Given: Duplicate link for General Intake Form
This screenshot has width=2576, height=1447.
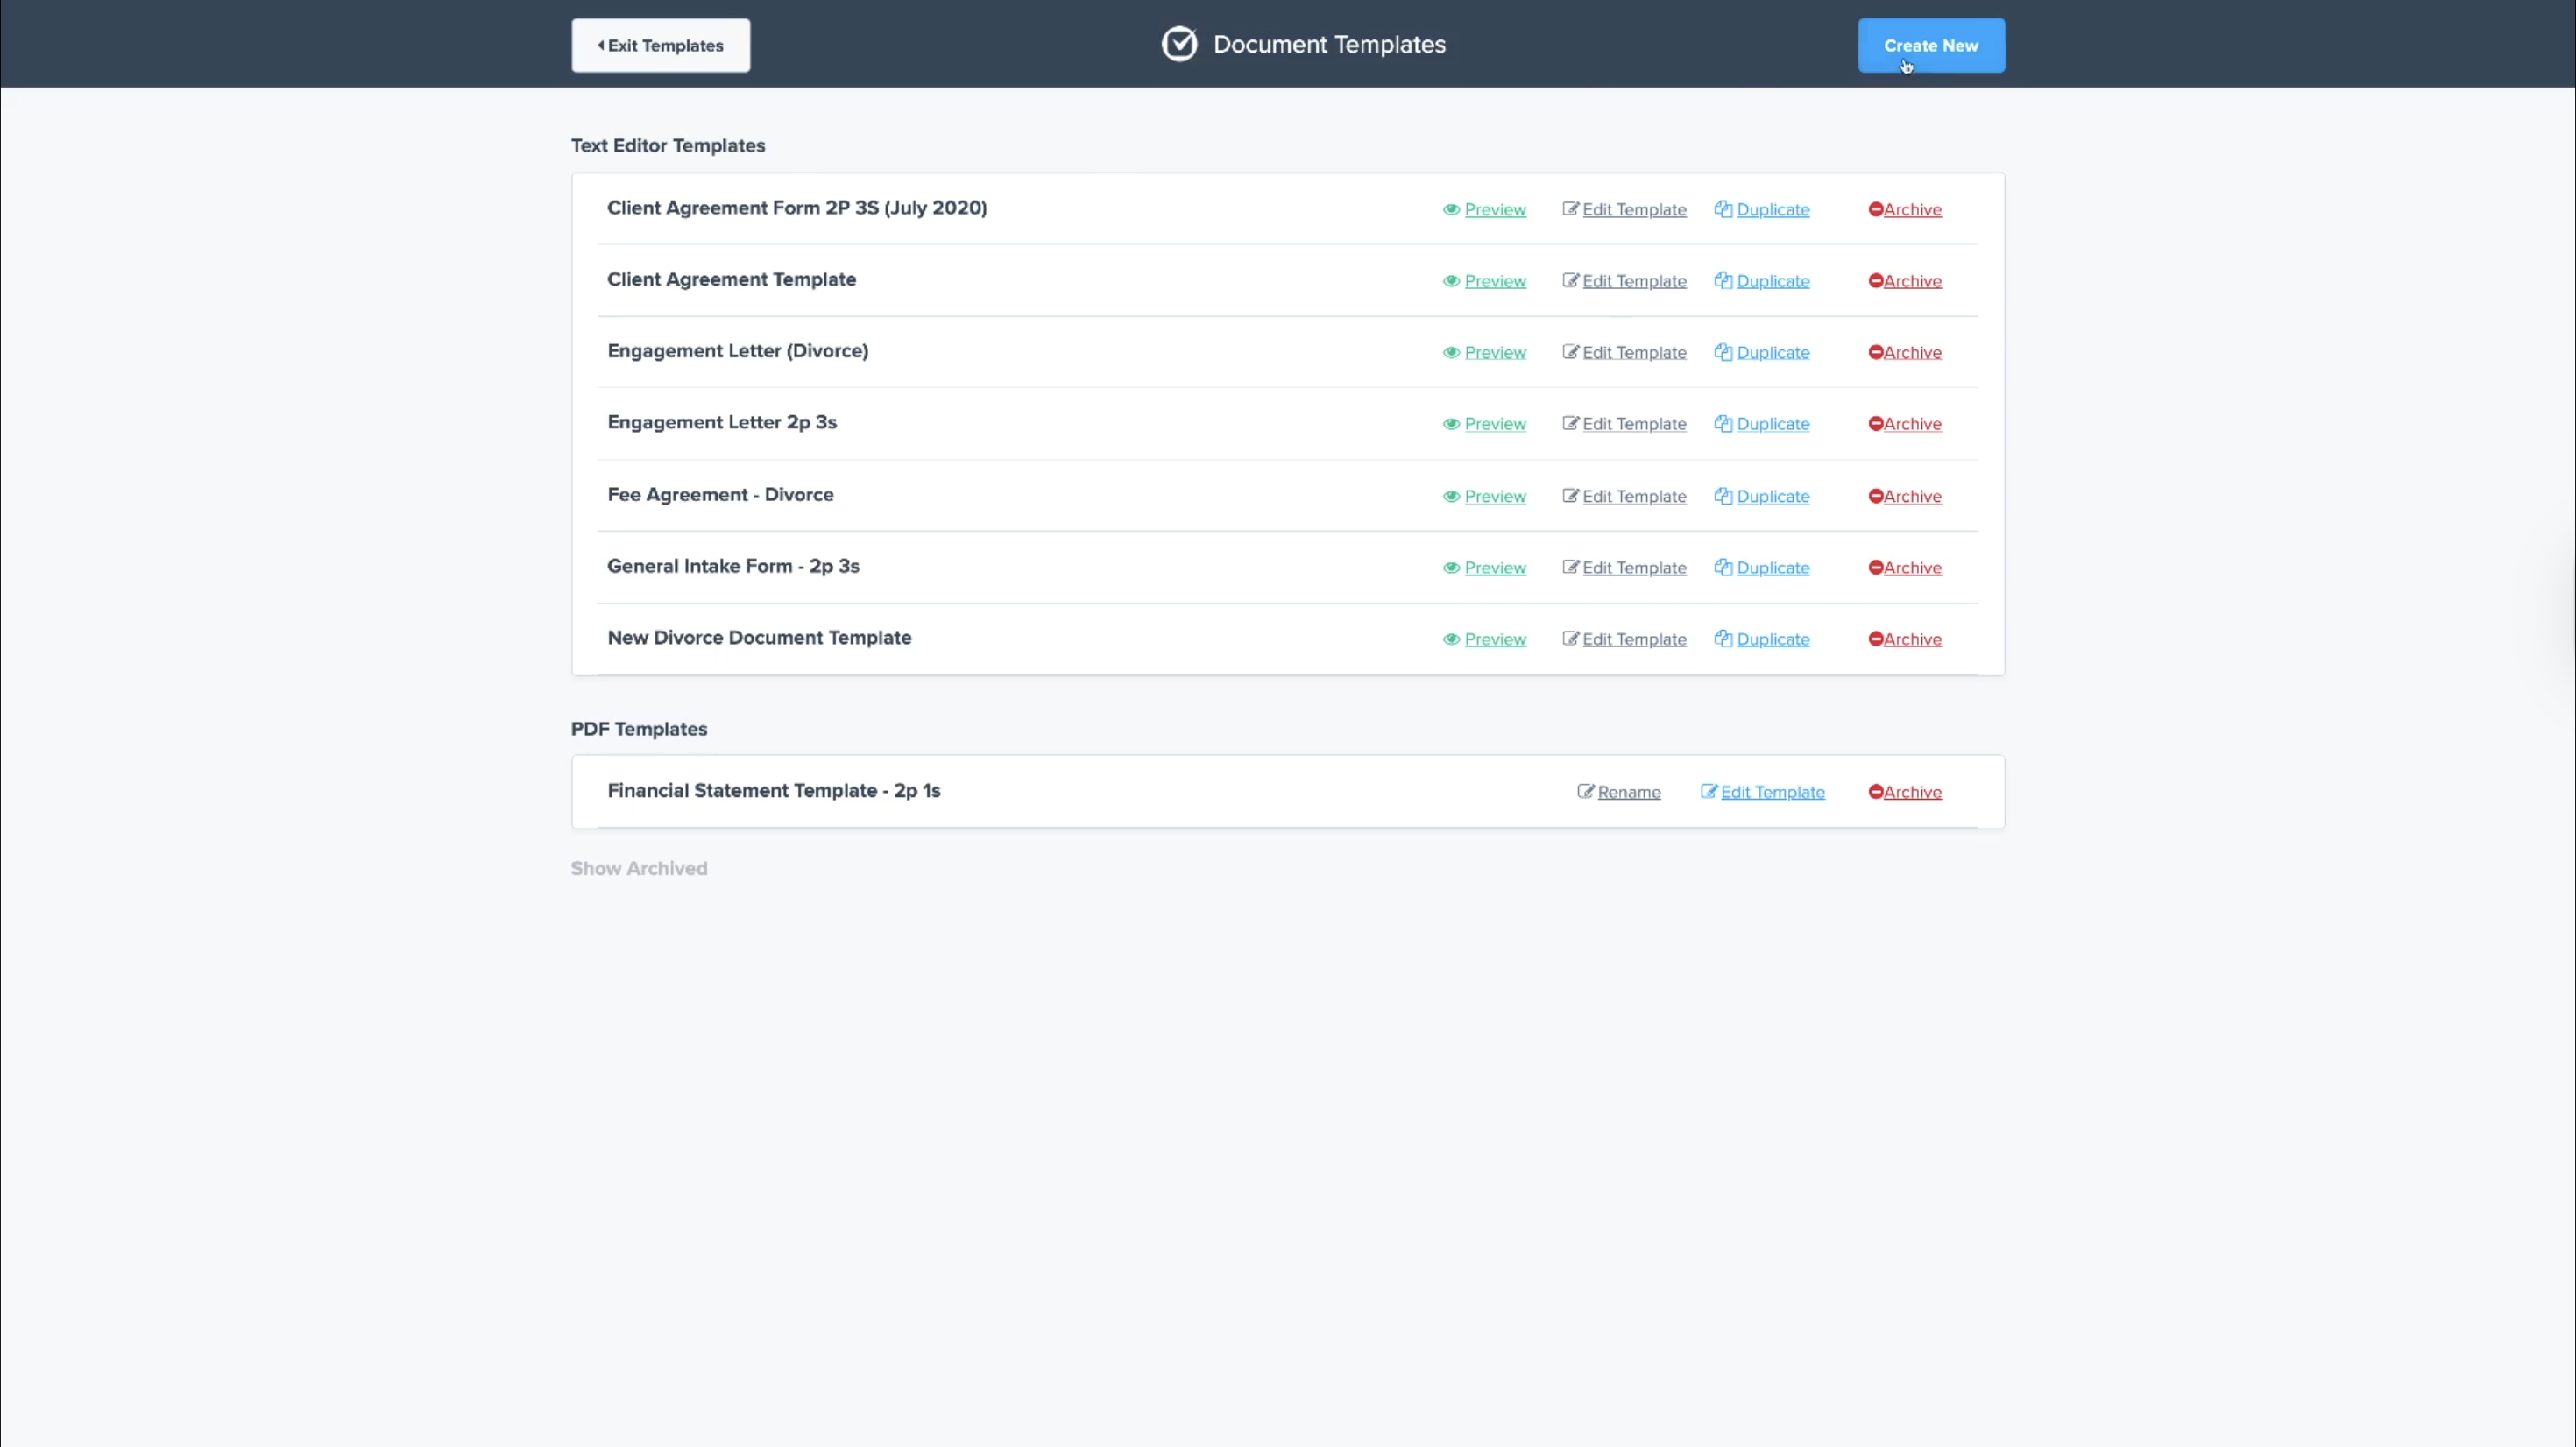Looking at the screenshot, I should 1773,567.
